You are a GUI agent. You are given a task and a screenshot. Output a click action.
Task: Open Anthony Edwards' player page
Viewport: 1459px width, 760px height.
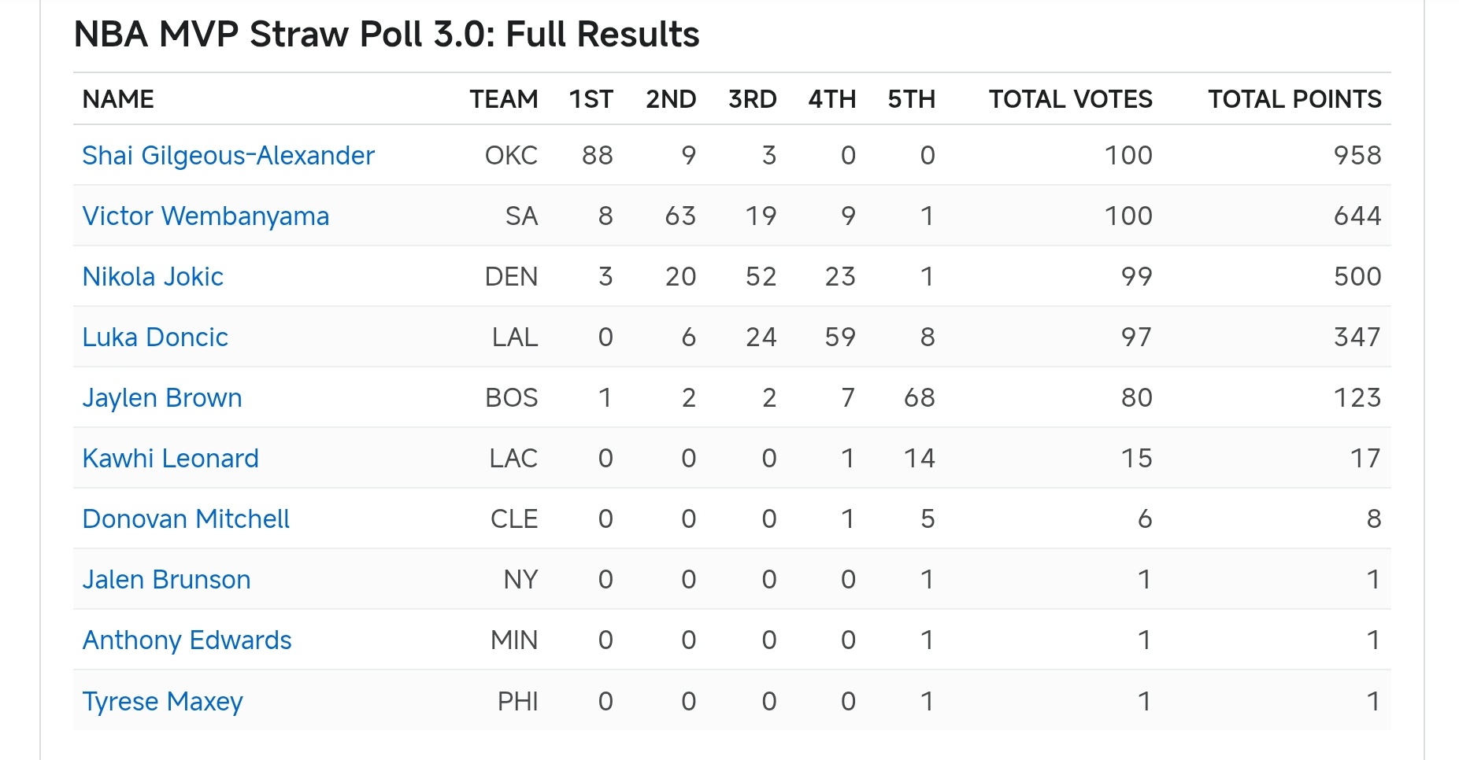point(187,640)
